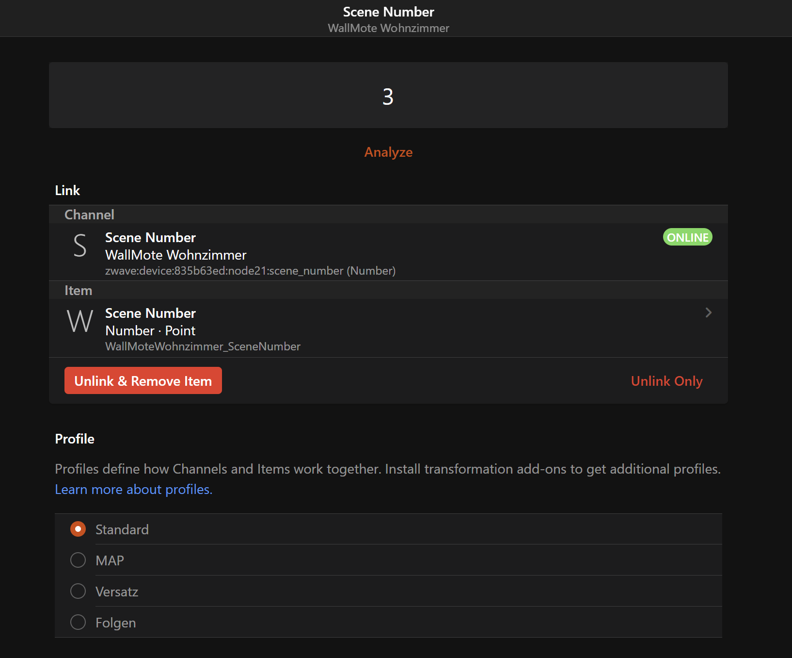The height and width of the screenshot is (658, 792).
Task: Open the Analyze view
Action: (x=388, y=152)
